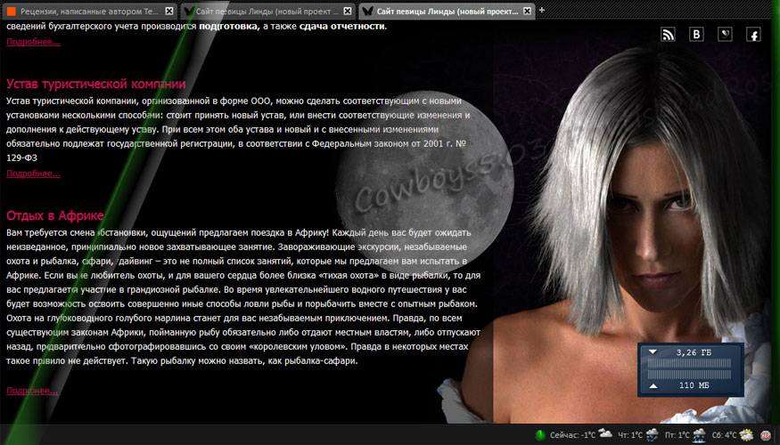
Task: Click the green status indicator in status bar
Action: pos(539,435)
